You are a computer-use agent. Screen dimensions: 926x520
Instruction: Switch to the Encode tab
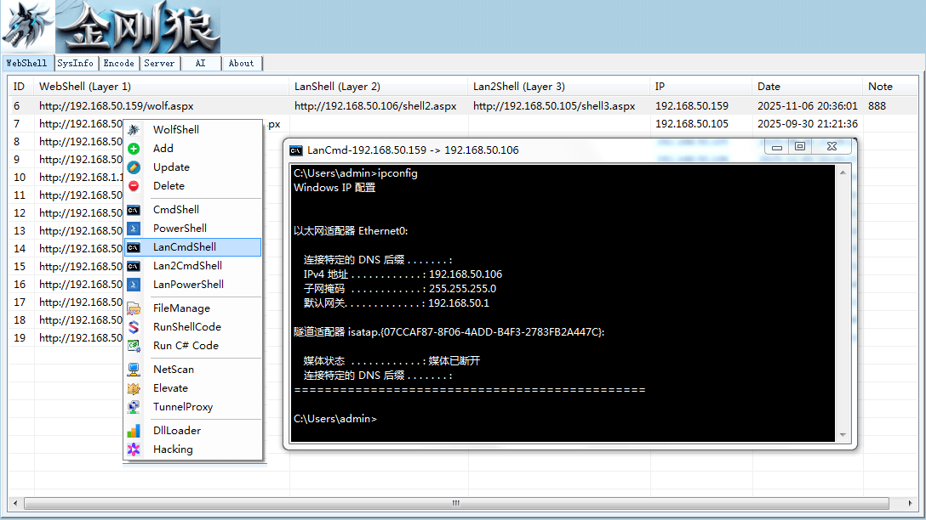(x=118, y=63)
